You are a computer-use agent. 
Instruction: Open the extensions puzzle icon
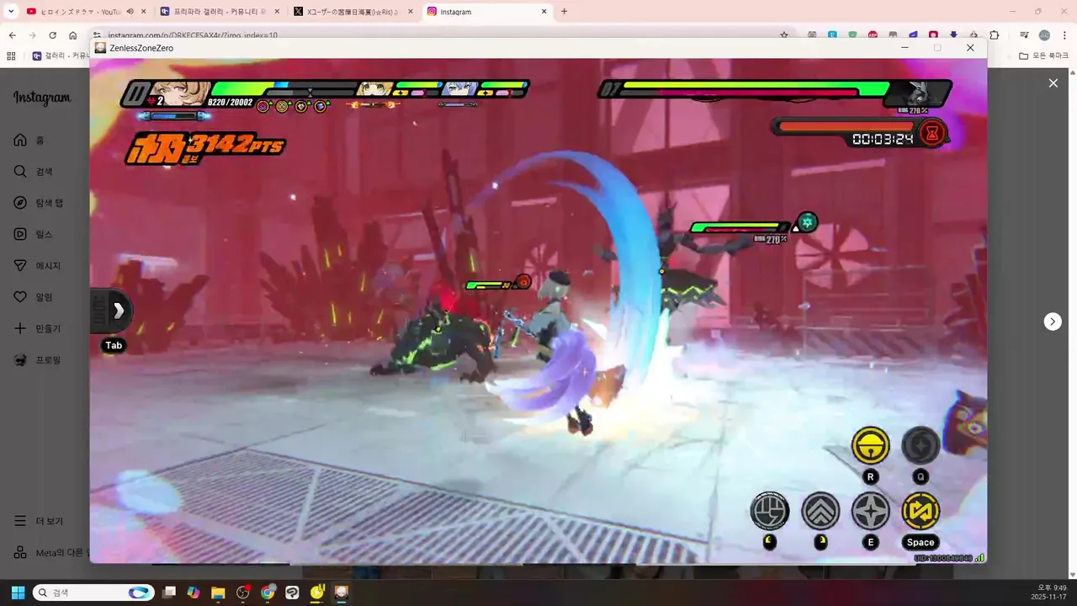[x=995, y=35]
